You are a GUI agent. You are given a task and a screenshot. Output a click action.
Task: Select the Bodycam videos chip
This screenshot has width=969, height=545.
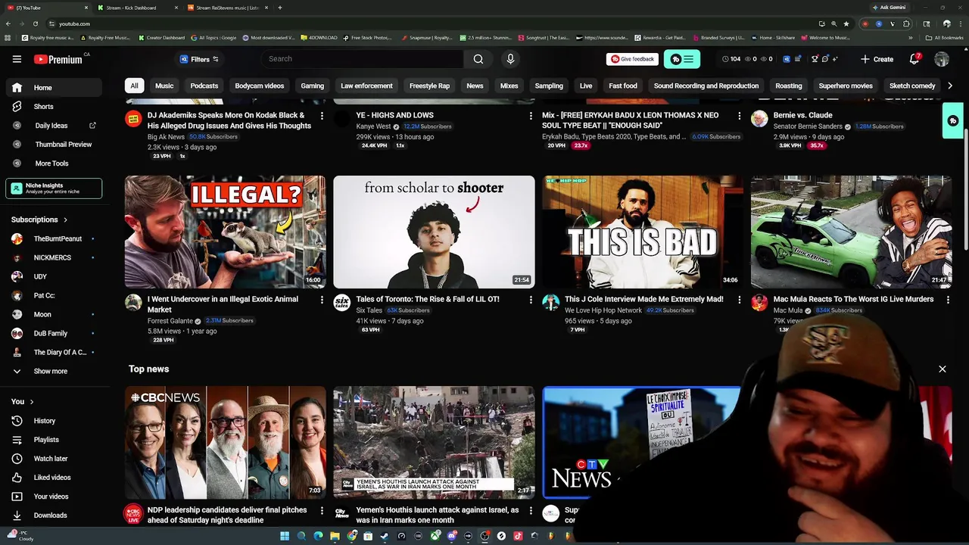point(259,86)
